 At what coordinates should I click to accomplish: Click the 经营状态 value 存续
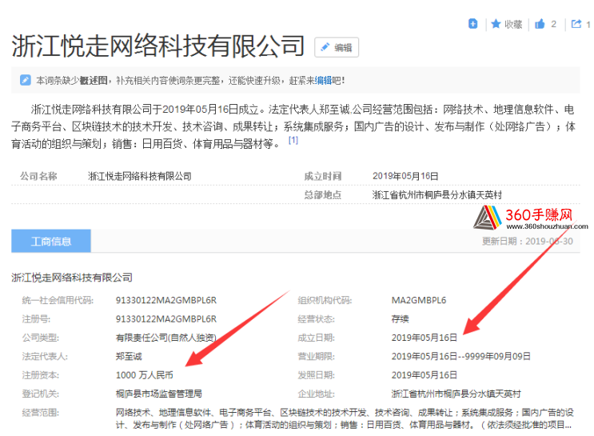tap(400, 319)
